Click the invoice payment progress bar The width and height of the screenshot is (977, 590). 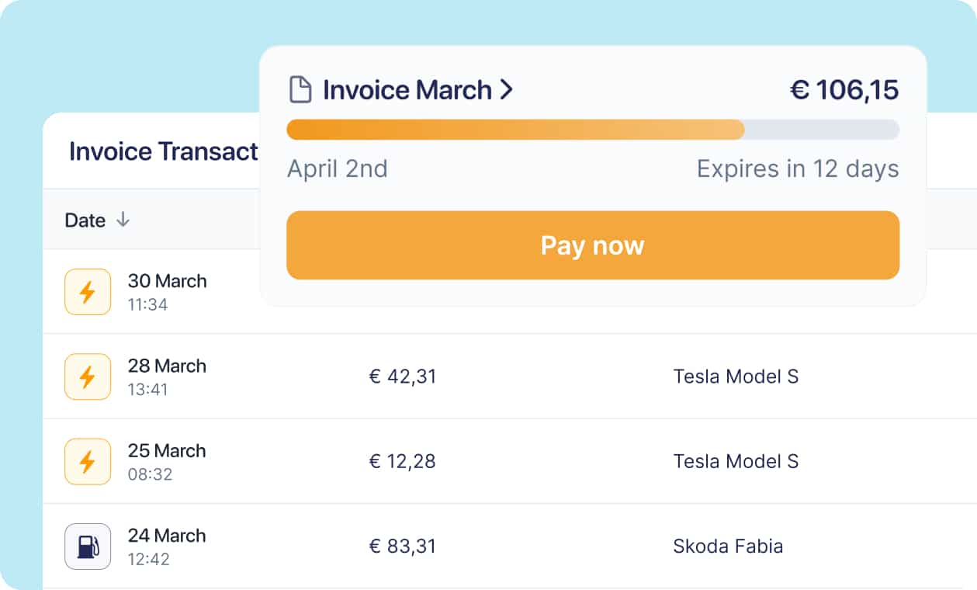click(x=593, y=129)
